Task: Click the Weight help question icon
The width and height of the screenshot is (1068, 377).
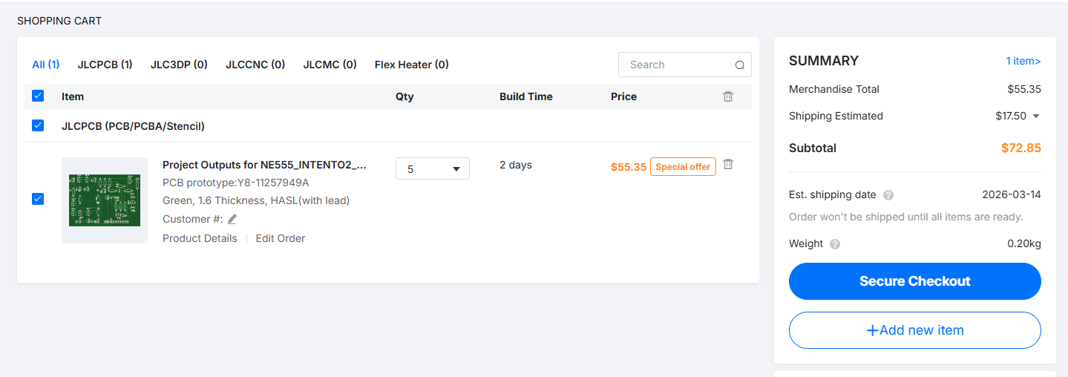Action: tap(835, 244)
